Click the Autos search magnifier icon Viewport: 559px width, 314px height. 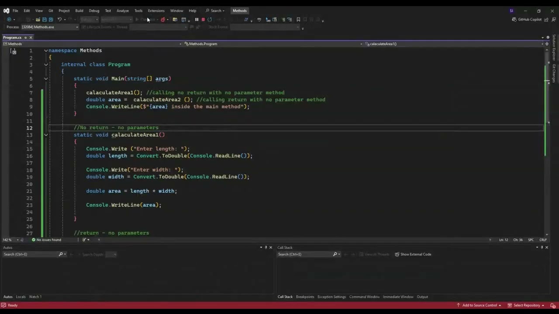coord(61,254)
